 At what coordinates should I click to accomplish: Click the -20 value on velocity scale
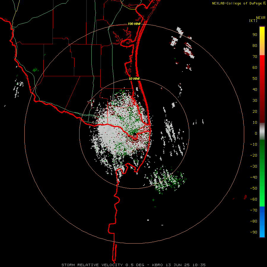[x=254, y=155]
